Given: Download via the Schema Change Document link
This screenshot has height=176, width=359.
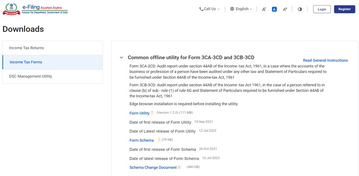Looking at the screenshot, I should pyautogui.click(x=153, y=167).
